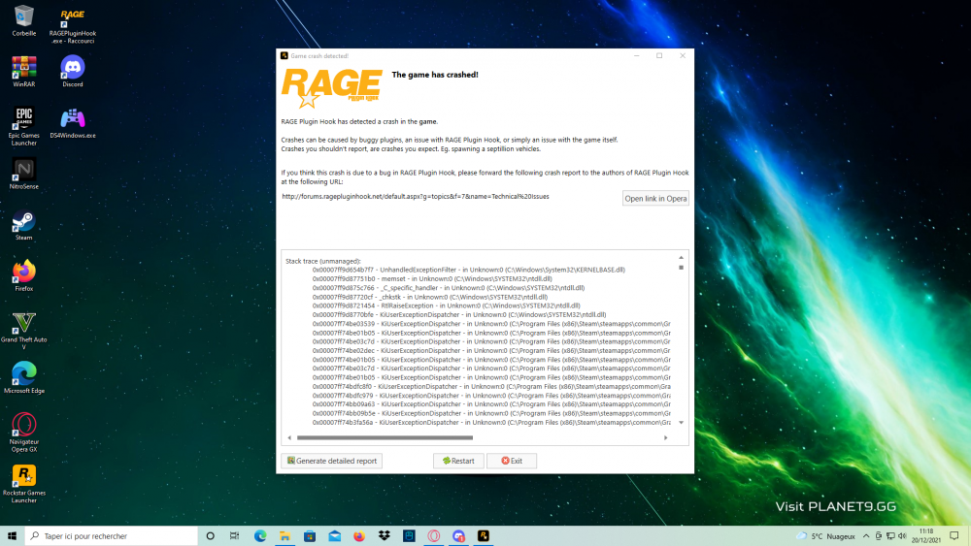Click the memset stack trace line
The width and height of the screenshot is (971, 546).
click(x=432, y=279)
